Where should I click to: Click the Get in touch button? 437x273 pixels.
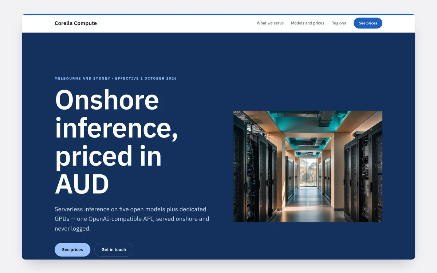(x=114, y=250)
